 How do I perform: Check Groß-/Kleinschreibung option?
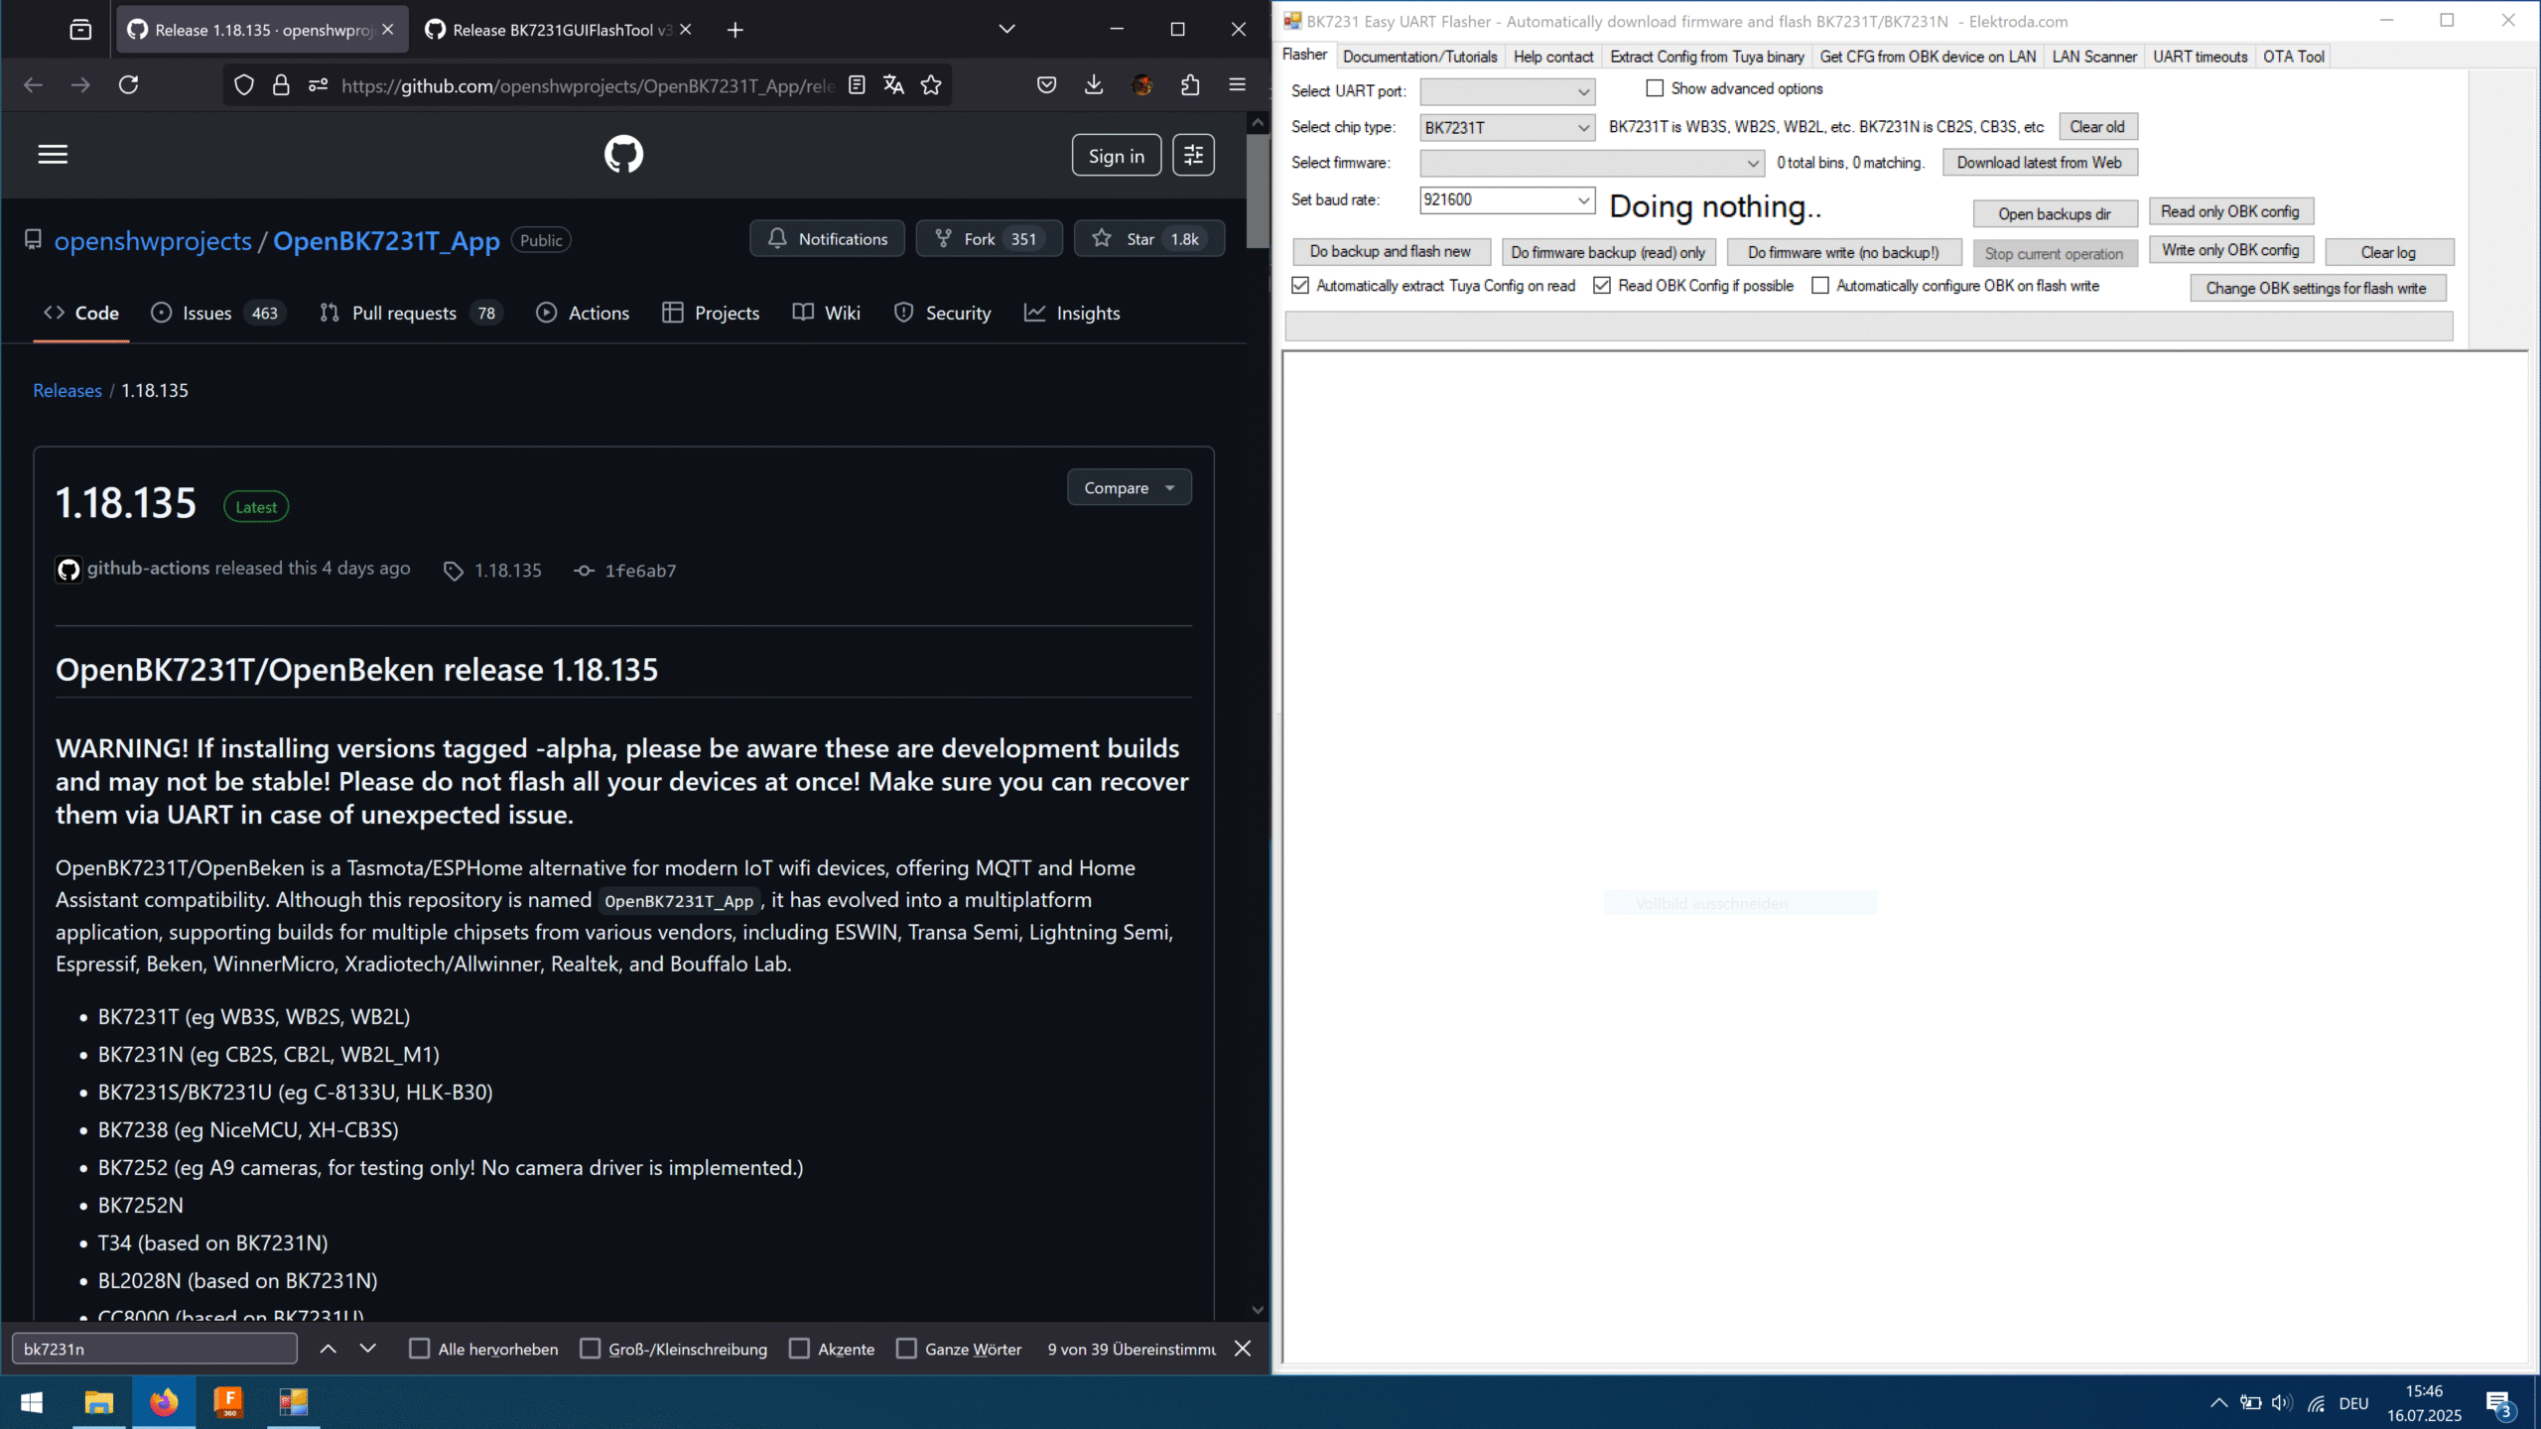click(590, 1349)
